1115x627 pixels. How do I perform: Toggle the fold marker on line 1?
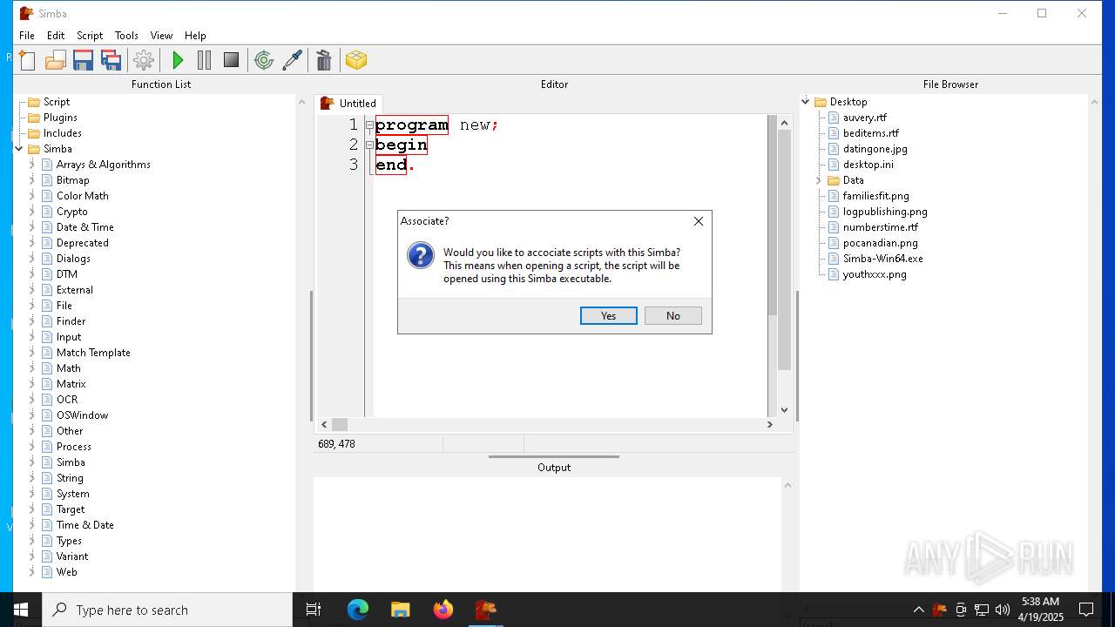(369, 125)
